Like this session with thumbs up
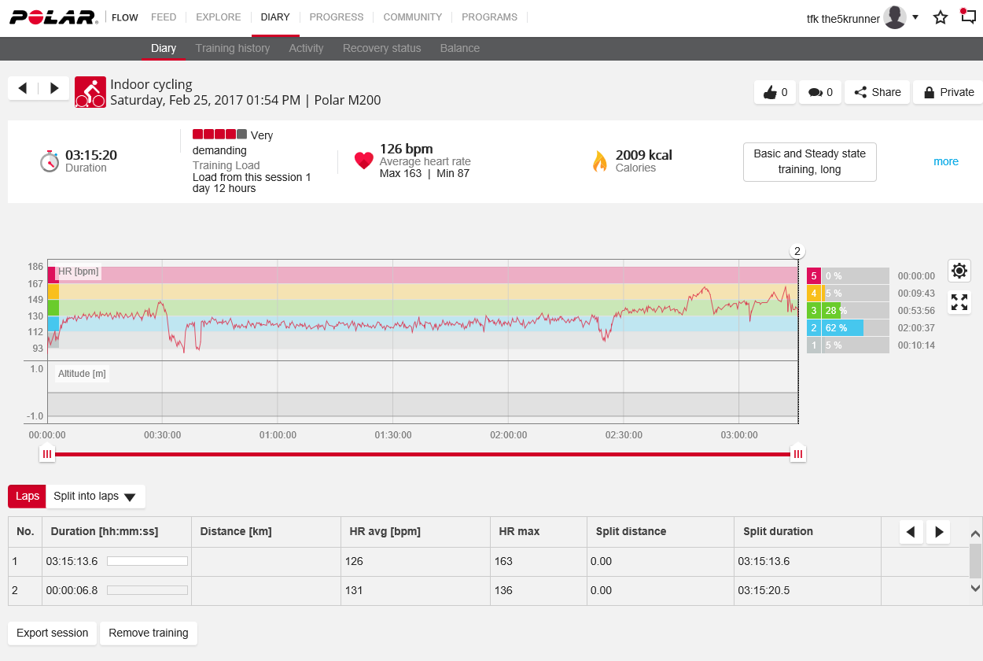983x661 pixels. 775,92
